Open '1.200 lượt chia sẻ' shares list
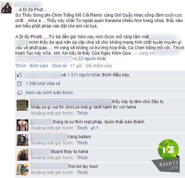This screenshot has width=185, height=178. coord(43,84)
